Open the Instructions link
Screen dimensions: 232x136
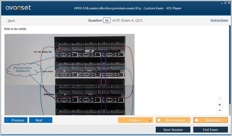[219, 20]
